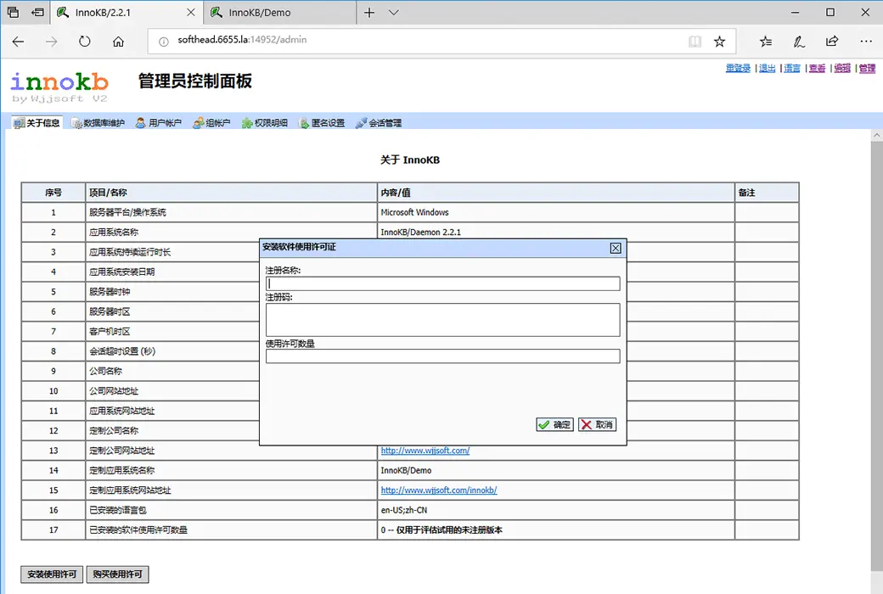
Task: Click the 注册码 text area
Action: 442,320
